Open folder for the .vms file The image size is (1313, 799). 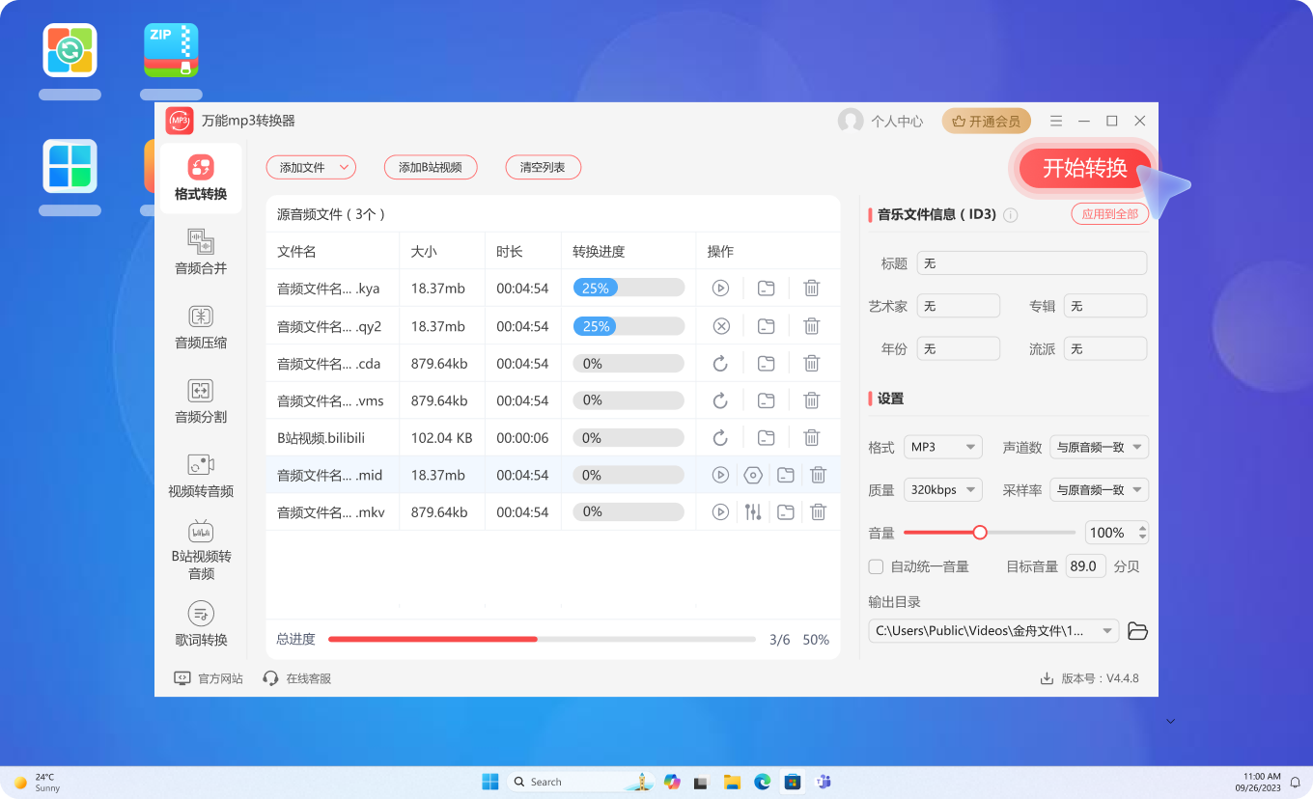pyautogui.click(x=766, y=400)
